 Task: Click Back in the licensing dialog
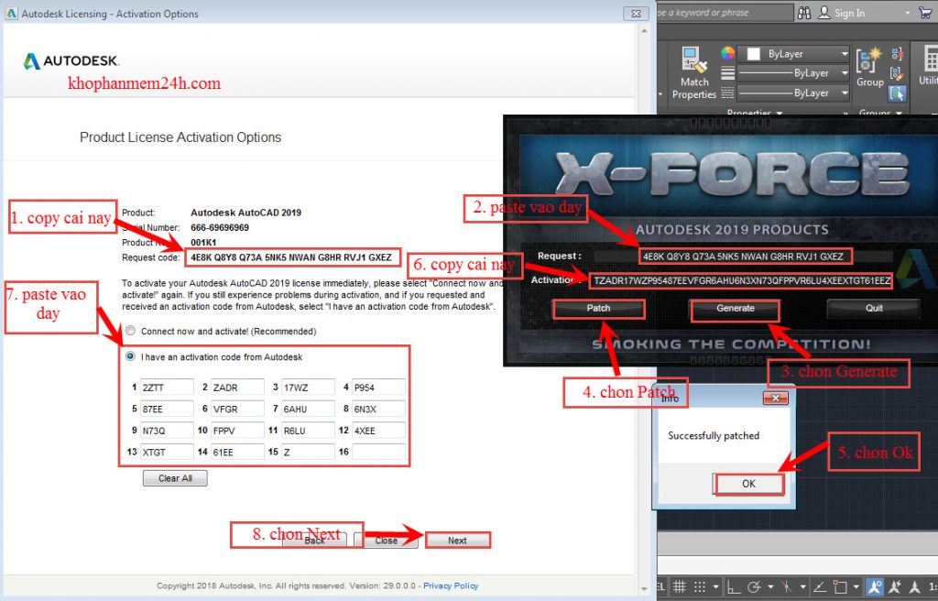315,541
